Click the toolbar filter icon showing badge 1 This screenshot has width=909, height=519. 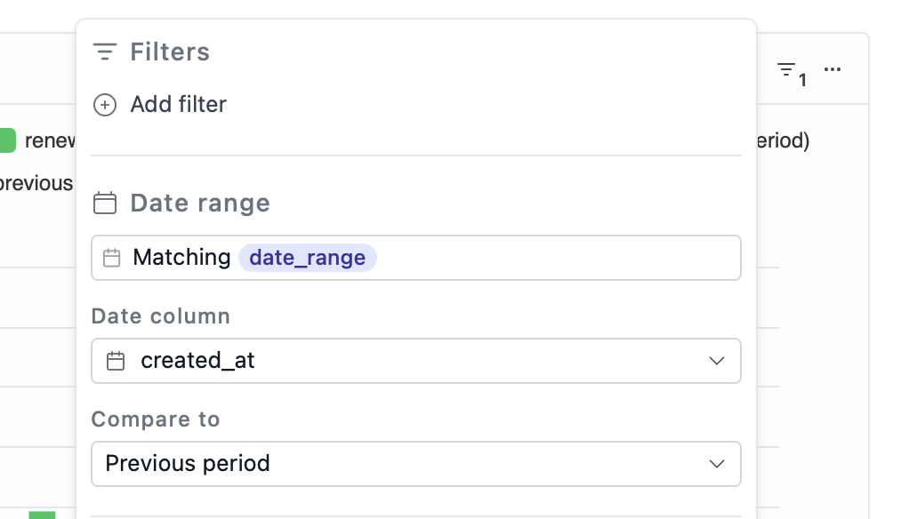point(786,69)
